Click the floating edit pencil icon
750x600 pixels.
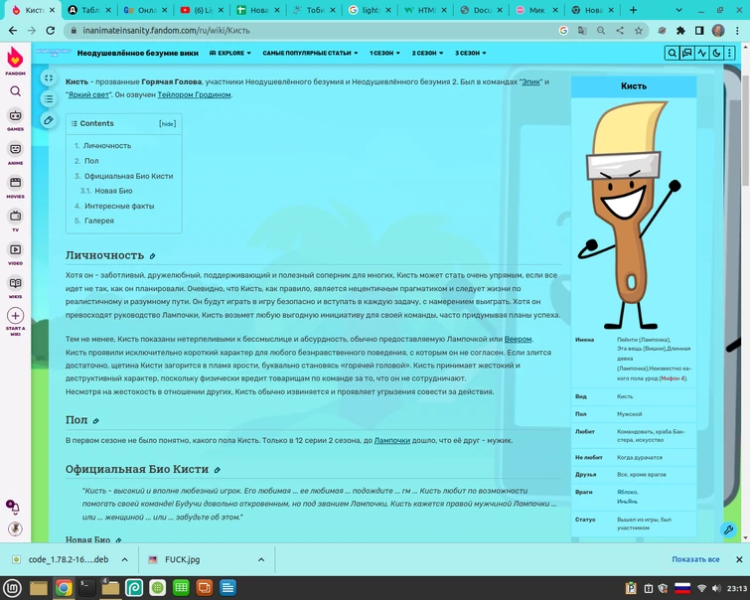[49, 120]
